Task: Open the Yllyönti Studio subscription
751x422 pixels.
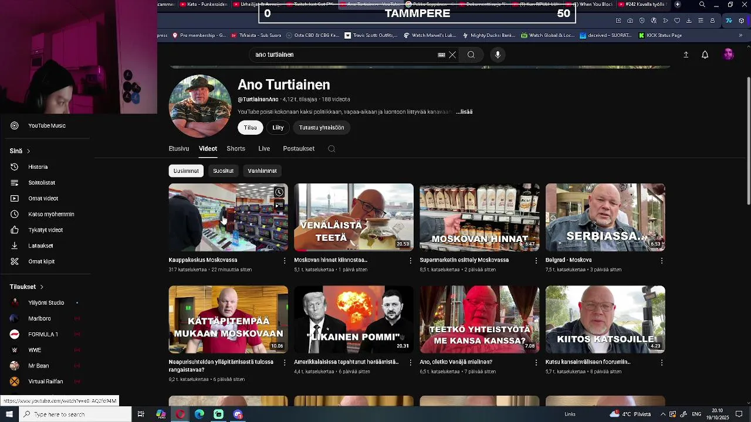Action: (x=46, y=303)
